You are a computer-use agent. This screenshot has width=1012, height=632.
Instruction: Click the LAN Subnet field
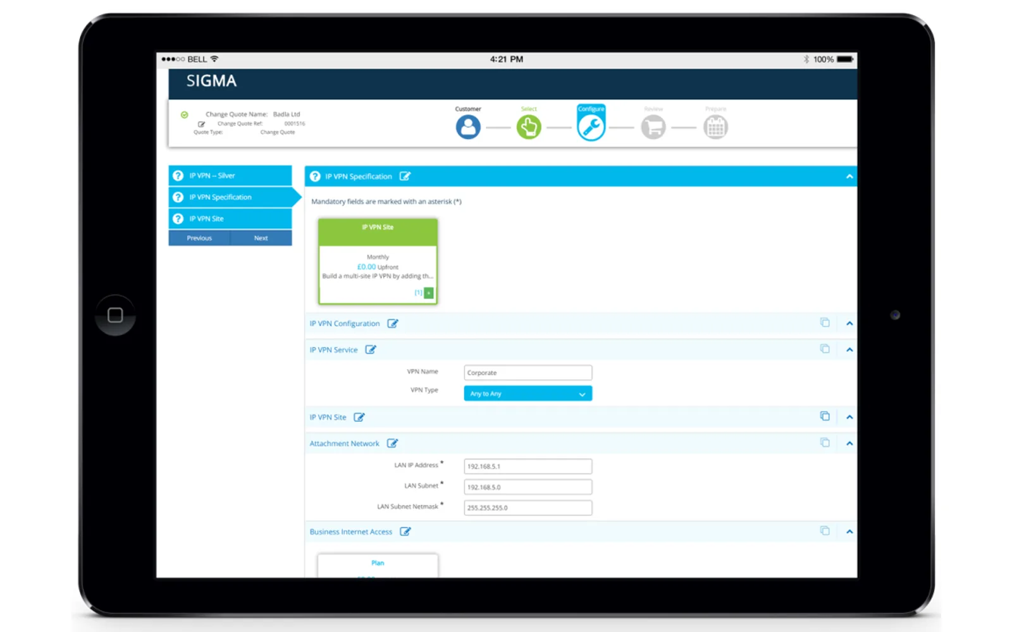coord(528,487)
